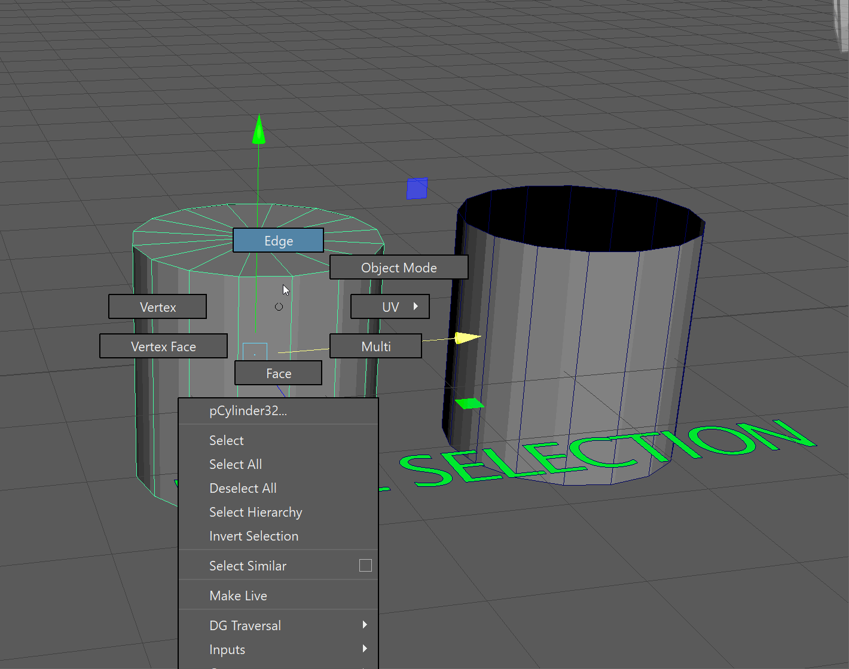The width and height of the screenshot is (849, 669).
Task: Click the pCylinder32... menu entry
Action: coord(248,411)
